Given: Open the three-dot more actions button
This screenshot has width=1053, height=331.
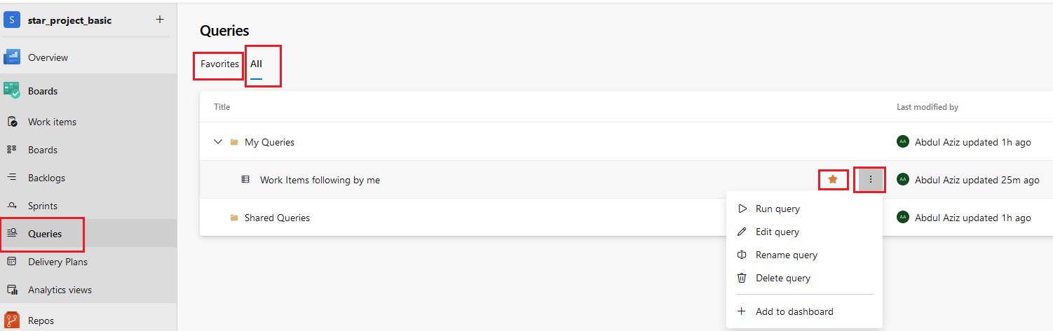Looking at the screenshot, I should (871, 180).
